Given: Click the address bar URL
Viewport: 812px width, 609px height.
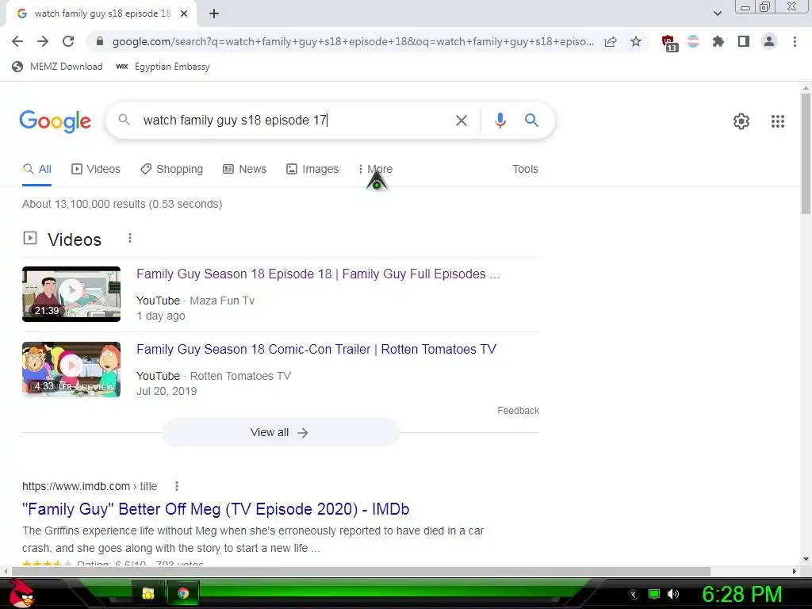Looking at the screenshot, I should pyautogui.click(x=353, y=41).
